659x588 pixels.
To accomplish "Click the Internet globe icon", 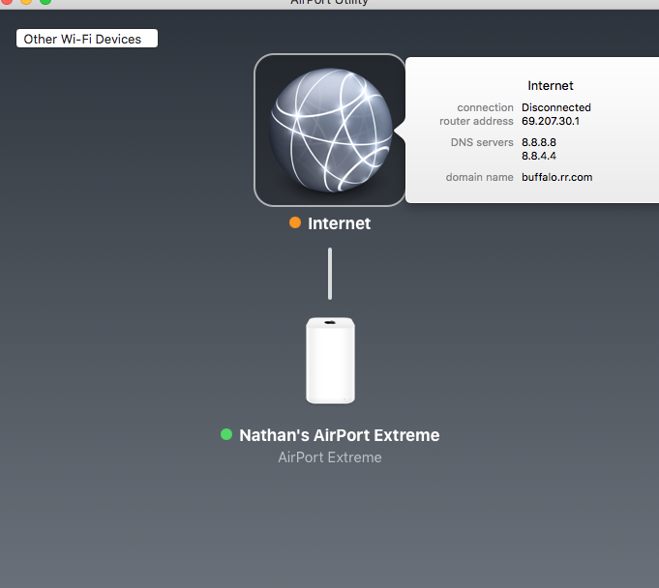I will [x=330, y=130].
